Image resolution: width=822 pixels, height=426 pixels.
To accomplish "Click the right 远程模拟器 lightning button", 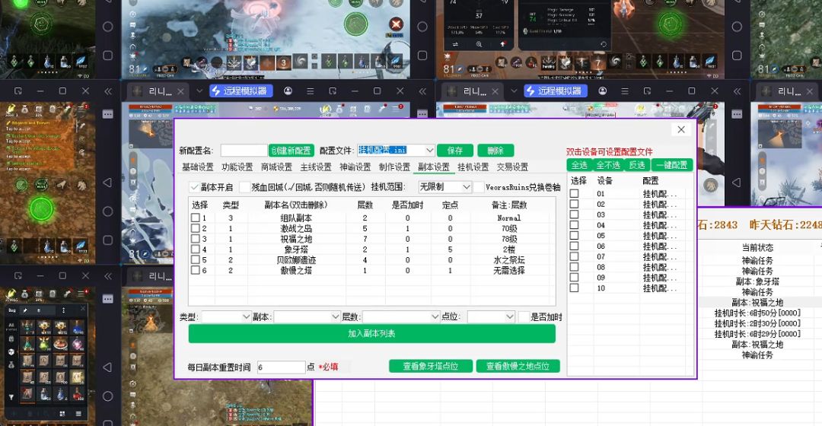I will 556,91.
